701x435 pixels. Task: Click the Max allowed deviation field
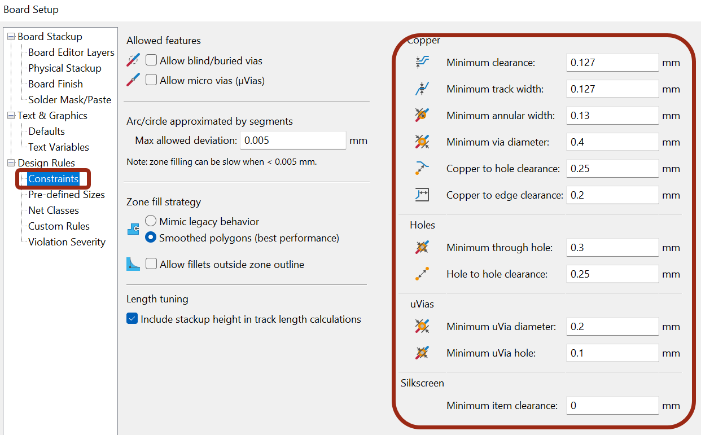[293, 140]
